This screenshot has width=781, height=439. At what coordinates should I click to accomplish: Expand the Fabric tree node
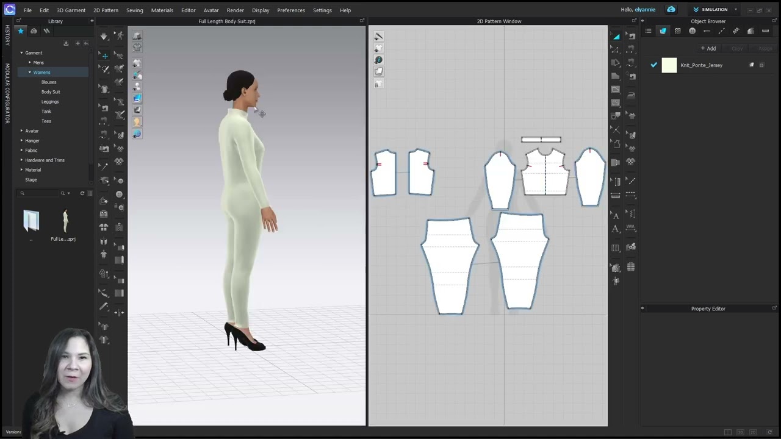tap(21, 151)
